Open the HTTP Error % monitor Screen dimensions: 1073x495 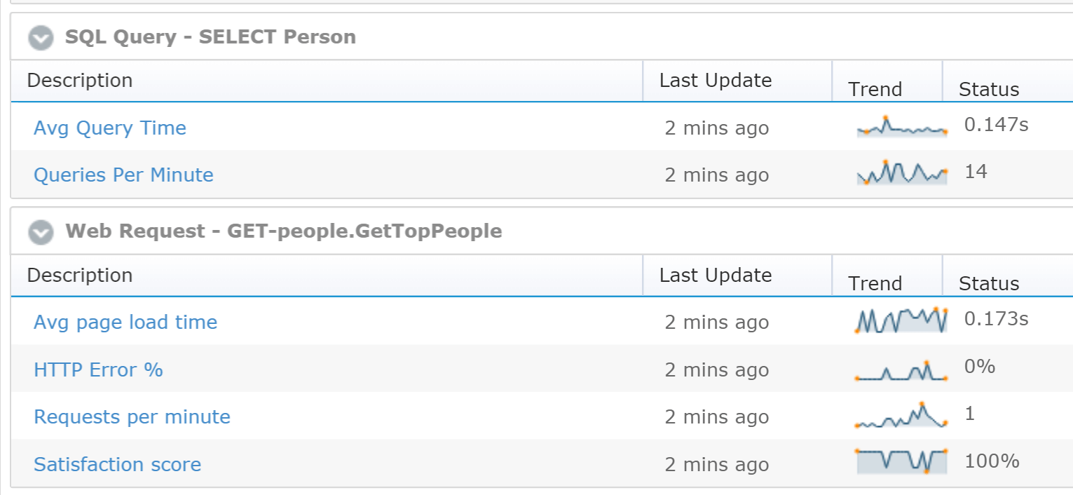pyautogui.click(x=98, y=369)
